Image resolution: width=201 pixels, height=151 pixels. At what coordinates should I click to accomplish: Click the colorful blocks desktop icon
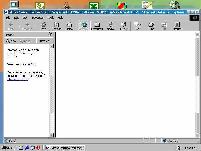(x=121, y=6)
